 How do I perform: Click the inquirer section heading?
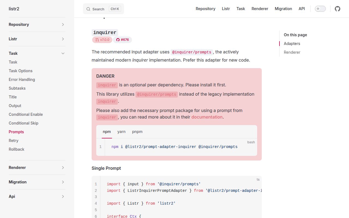coord(105,32)
